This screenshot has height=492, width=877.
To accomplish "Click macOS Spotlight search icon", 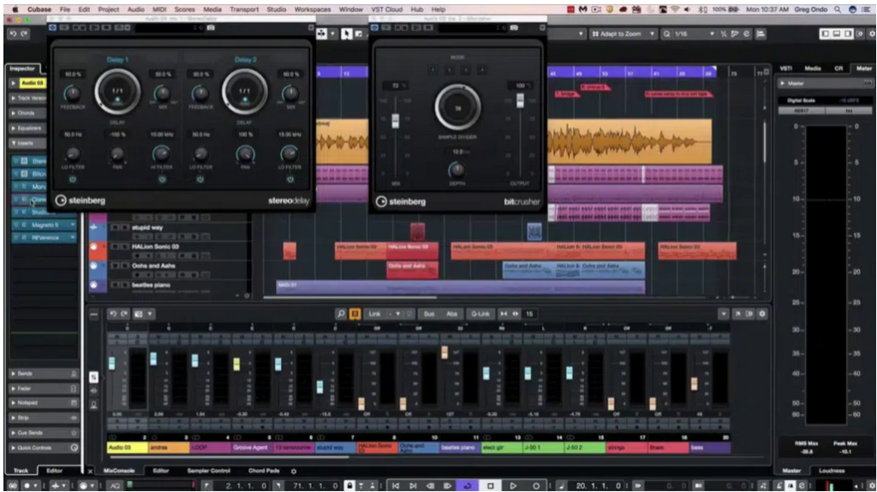I will pyautogui.click(x=838, y=9).
